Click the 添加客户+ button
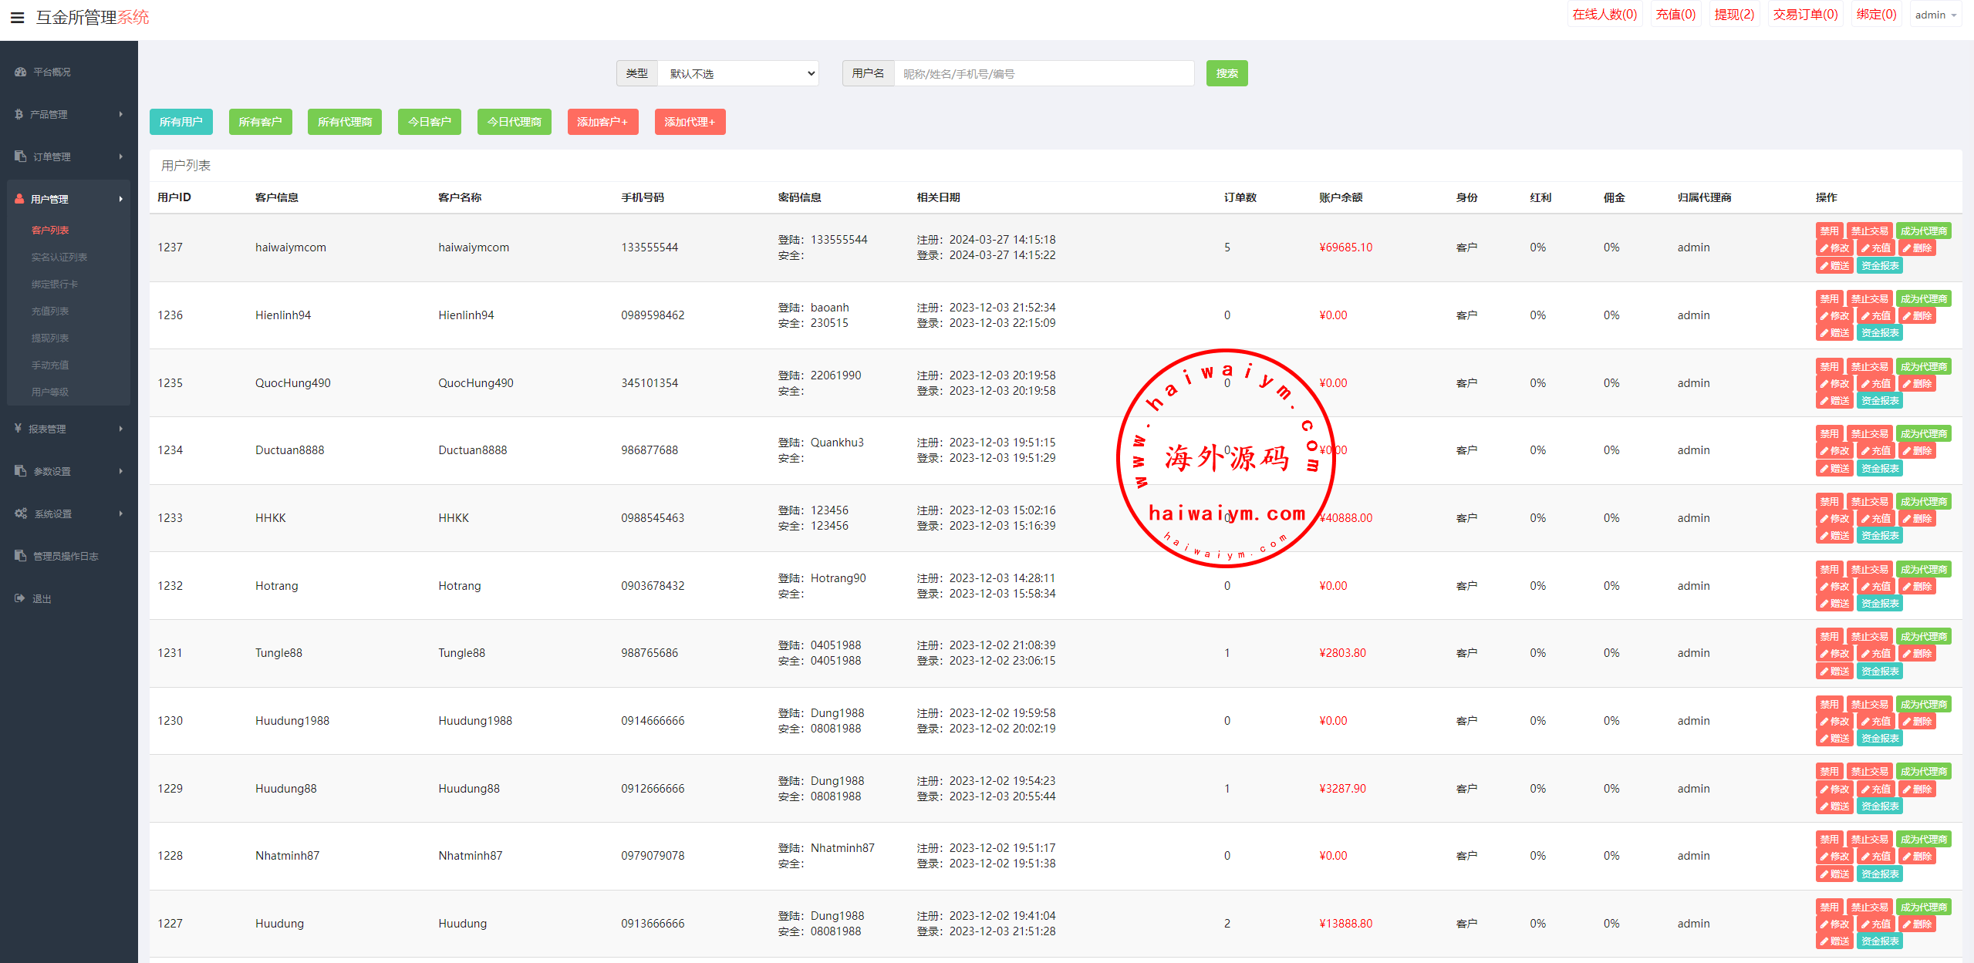 [602, 122]
